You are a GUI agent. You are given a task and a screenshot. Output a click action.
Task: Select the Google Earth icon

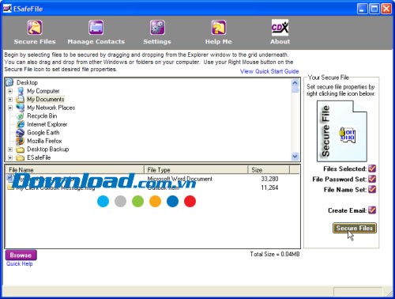click(x=21, y=132)
